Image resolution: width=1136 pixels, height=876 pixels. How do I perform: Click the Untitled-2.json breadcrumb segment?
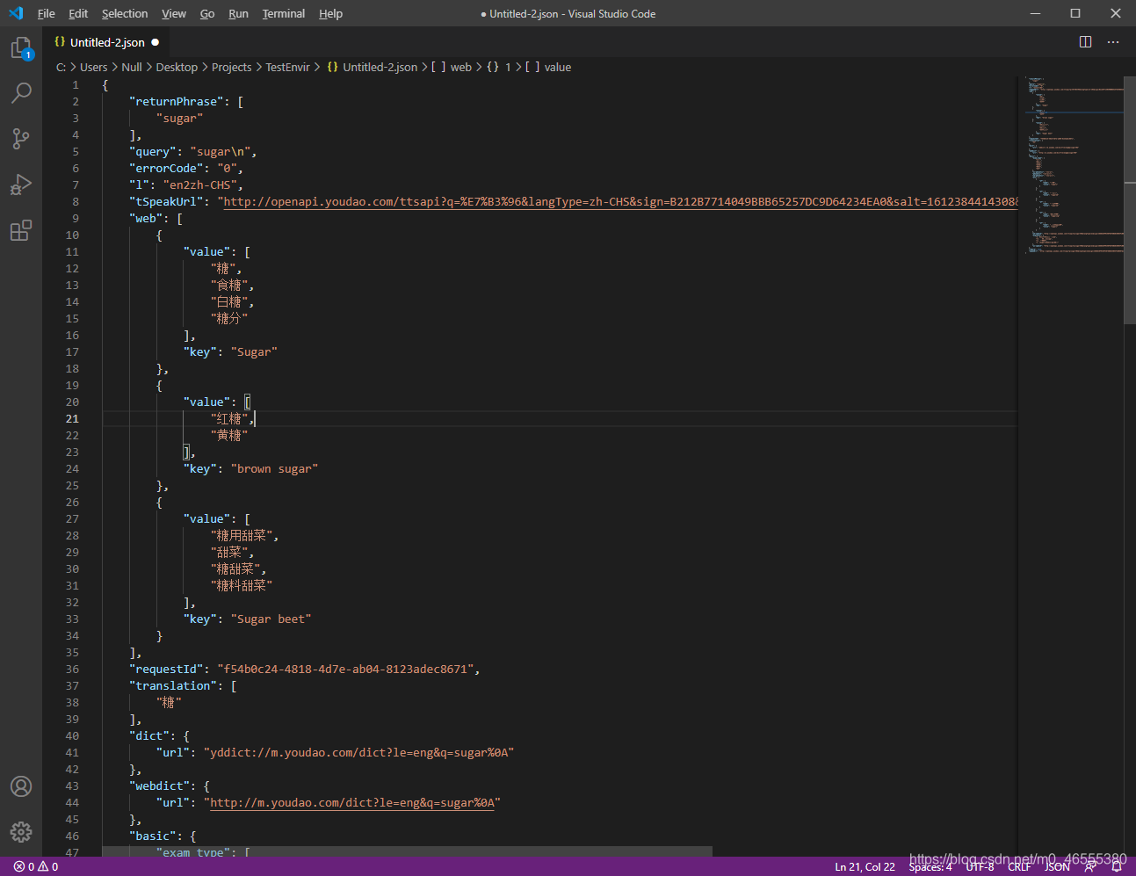(x=373, y=67)
